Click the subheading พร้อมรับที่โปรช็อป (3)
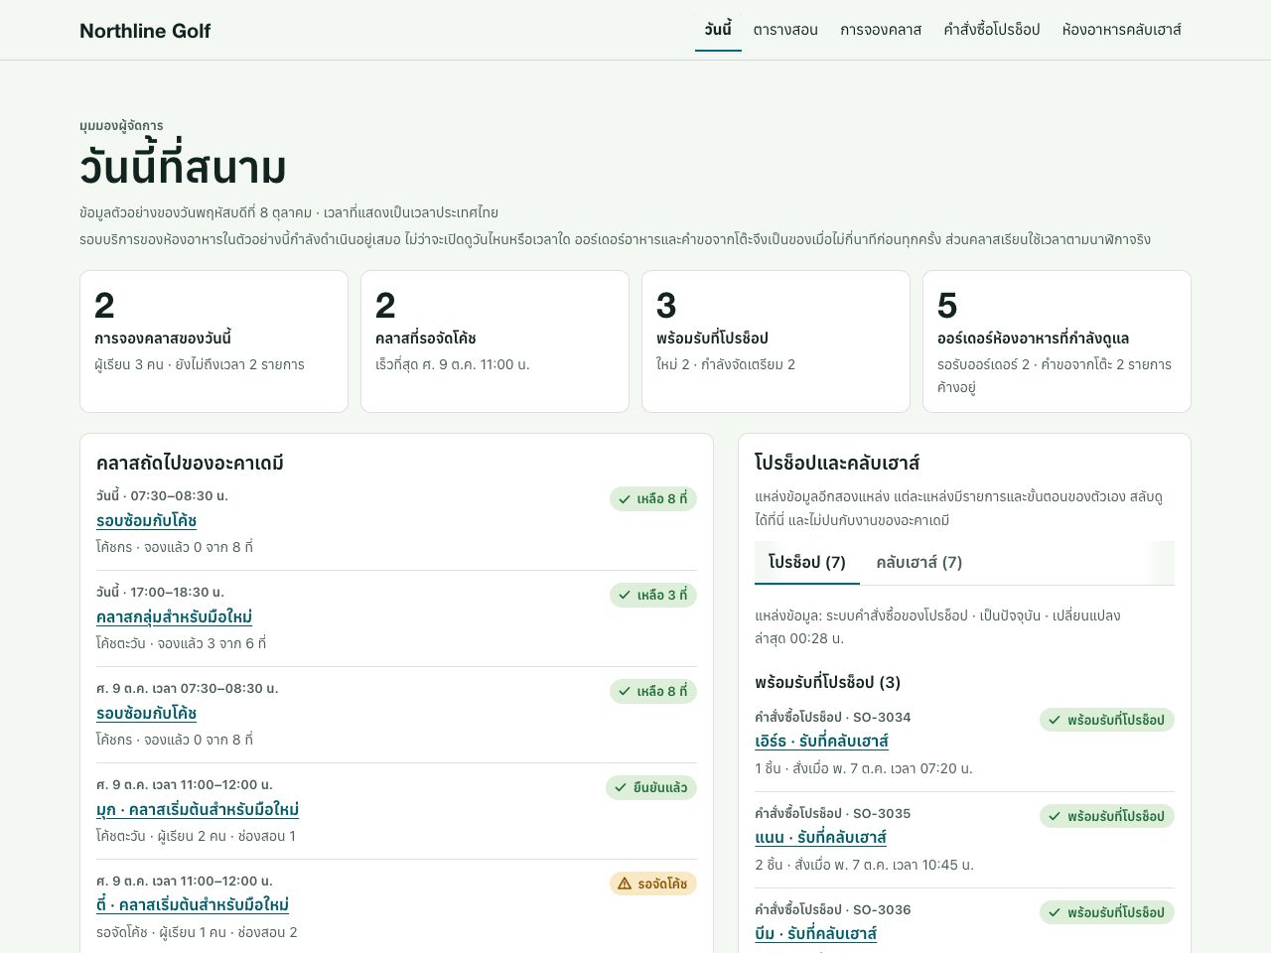 827,683
